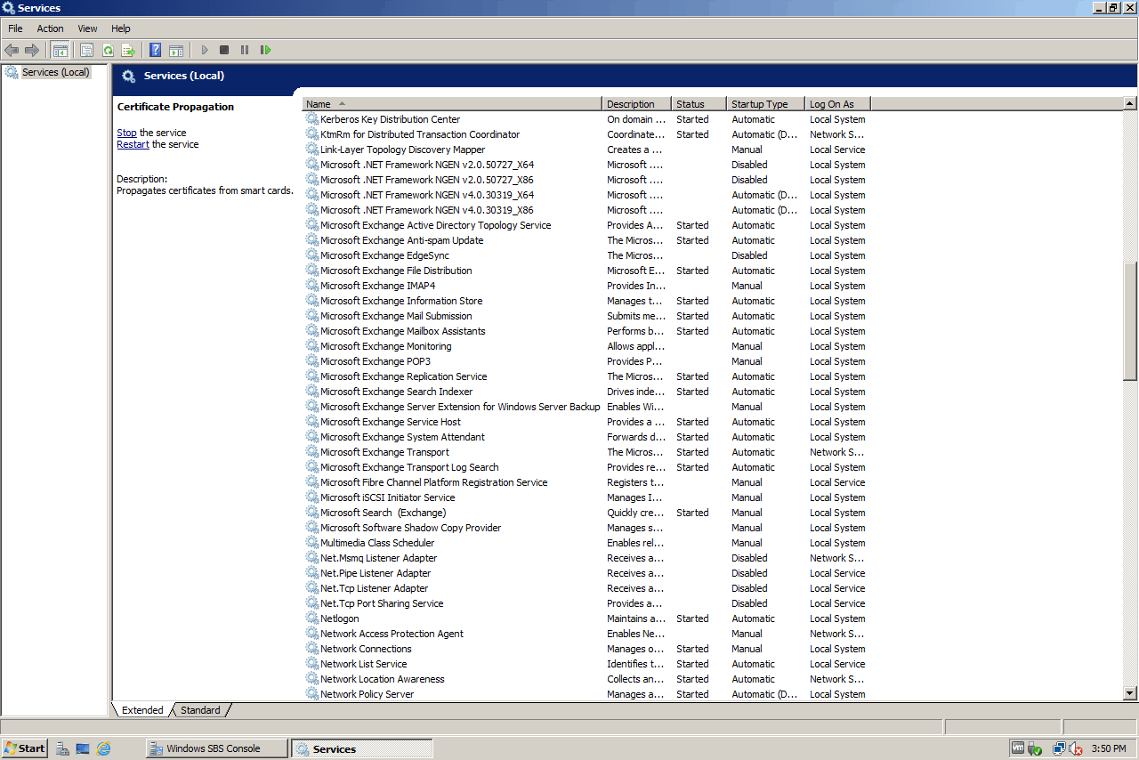The width and height of the screenshot is (1139, 760).
Task: Sort by the Startup Type column header
Action: point(765,104)
